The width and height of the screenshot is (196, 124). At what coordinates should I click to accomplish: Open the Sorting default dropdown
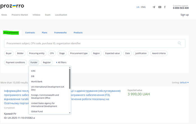[184, 82]
